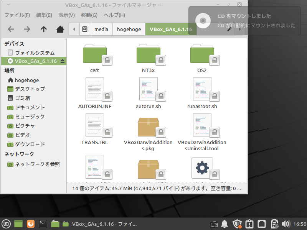307x230 pixels.
Task: Open the file manager panel launcher
Action: point(55,224)
